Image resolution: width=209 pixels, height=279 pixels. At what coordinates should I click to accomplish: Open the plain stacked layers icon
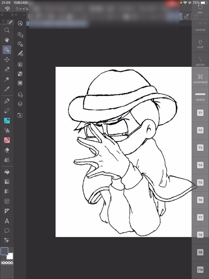tap(20, 104)
